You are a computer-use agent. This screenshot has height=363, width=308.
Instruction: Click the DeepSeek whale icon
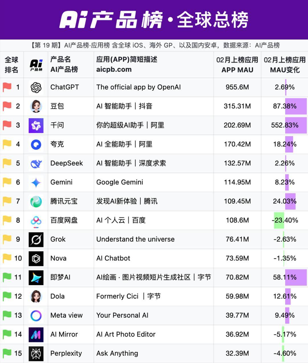point(36,164)
